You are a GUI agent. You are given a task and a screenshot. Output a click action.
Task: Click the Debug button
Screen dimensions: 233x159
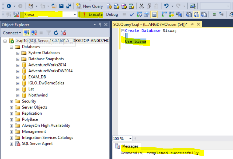(112, 15)
